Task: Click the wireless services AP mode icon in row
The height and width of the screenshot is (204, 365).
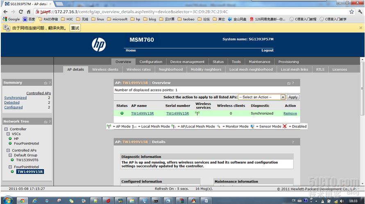Action: click(197, 113)
